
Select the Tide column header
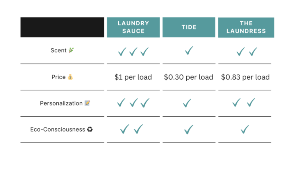(189, 27)
